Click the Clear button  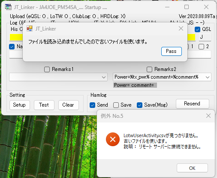pos(68,105)
